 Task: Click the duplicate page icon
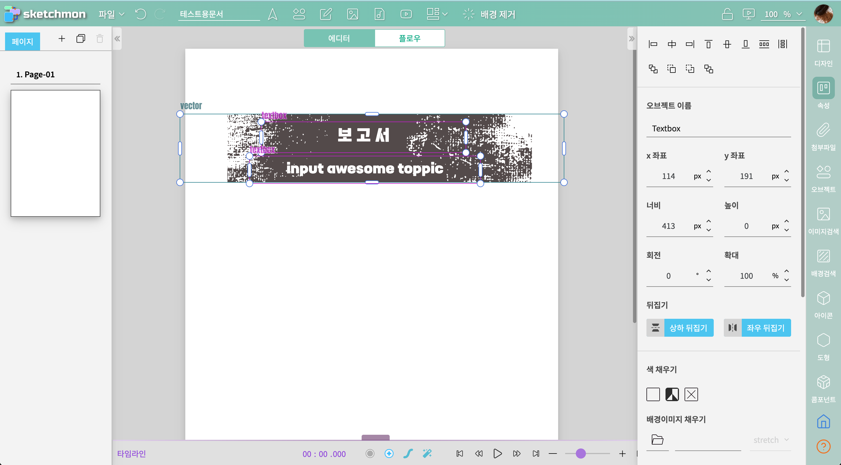point(81,39)
